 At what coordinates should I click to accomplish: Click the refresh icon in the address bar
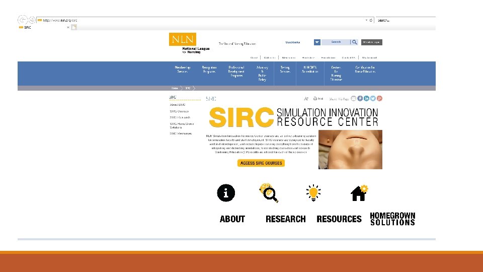pos(371,20)
